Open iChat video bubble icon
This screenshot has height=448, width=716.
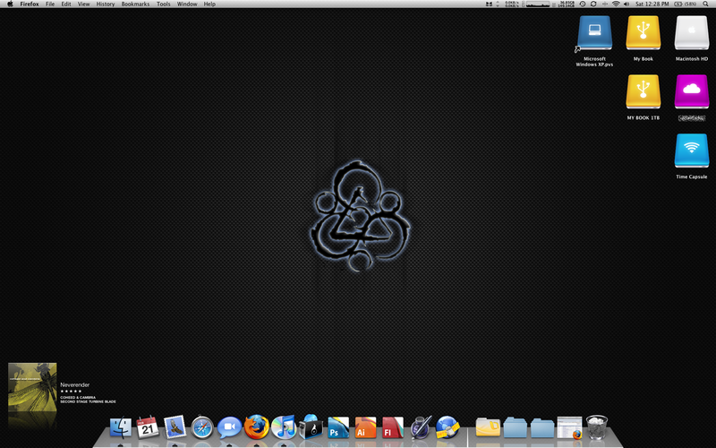[x=229, y=427]
